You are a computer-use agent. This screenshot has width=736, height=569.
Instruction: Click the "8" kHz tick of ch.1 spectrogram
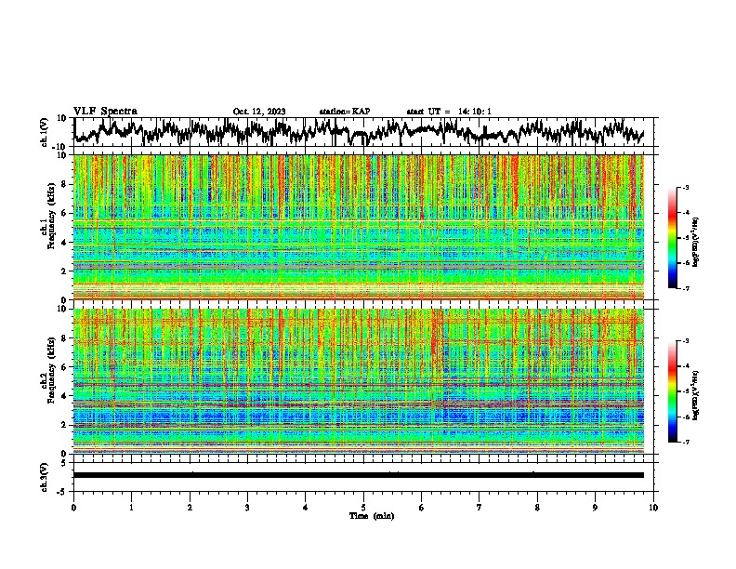pos(64,184)
